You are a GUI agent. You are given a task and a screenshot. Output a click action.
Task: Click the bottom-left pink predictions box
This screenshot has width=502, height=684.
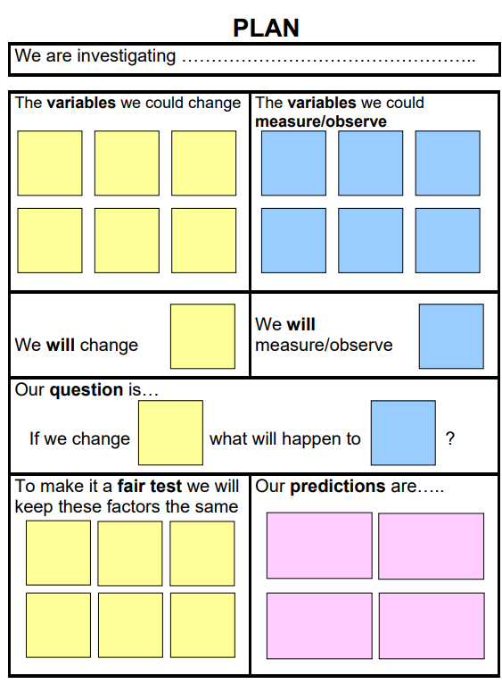319,626
